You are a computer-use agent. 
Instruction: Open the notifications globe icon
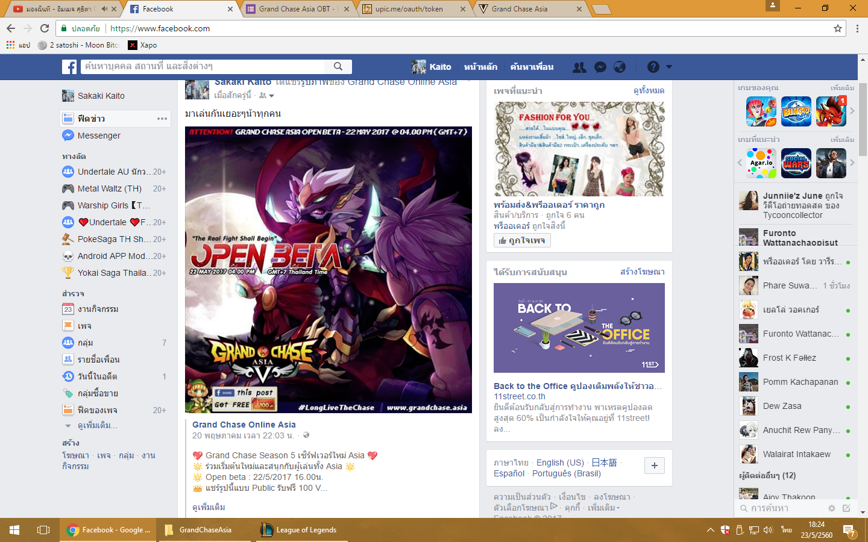[x=620, y=67]
